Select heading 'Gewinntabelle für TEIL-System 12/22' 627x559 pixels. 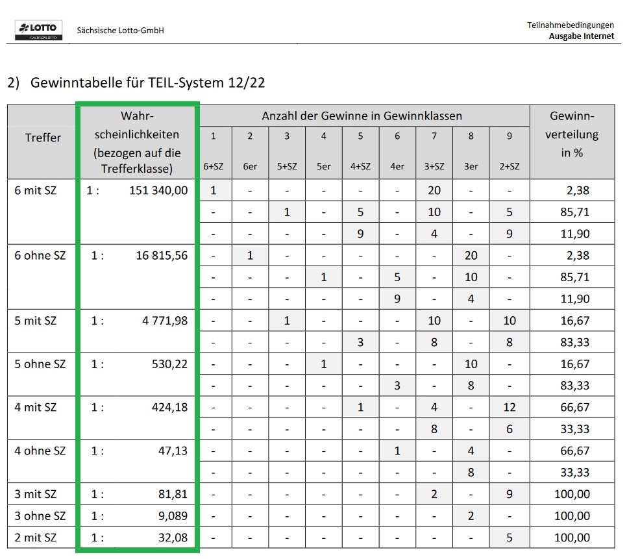pos(147,82)
